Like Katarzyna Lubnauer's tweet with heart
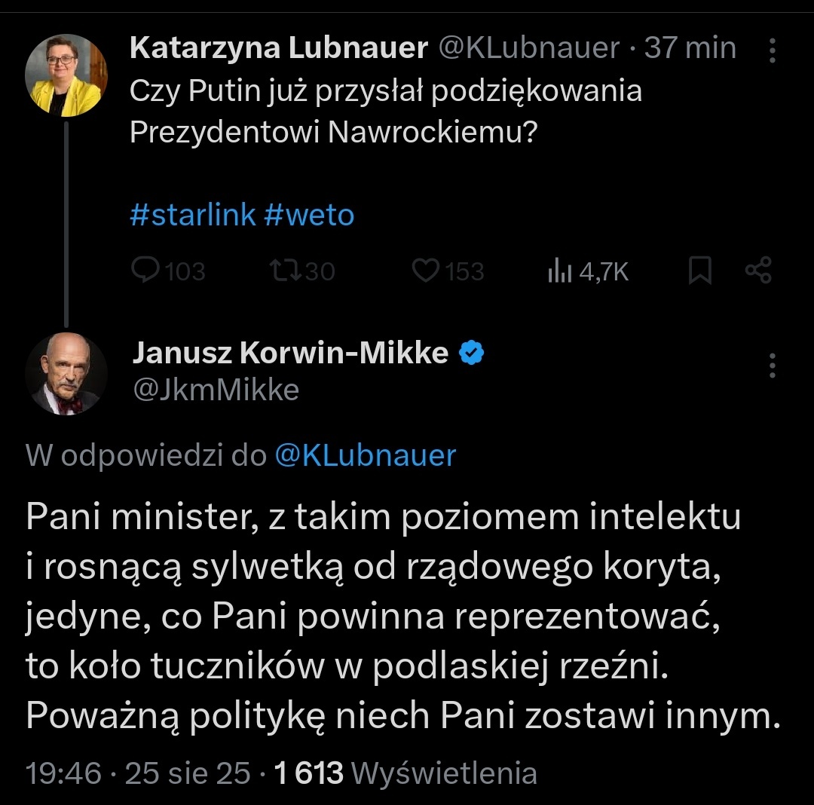Viewport: 814px width, 805px height. pyautogui.click(x=427, y=271)
